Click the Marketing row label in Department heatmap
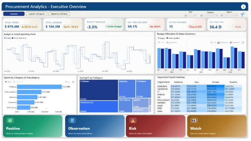 point(162,86)
